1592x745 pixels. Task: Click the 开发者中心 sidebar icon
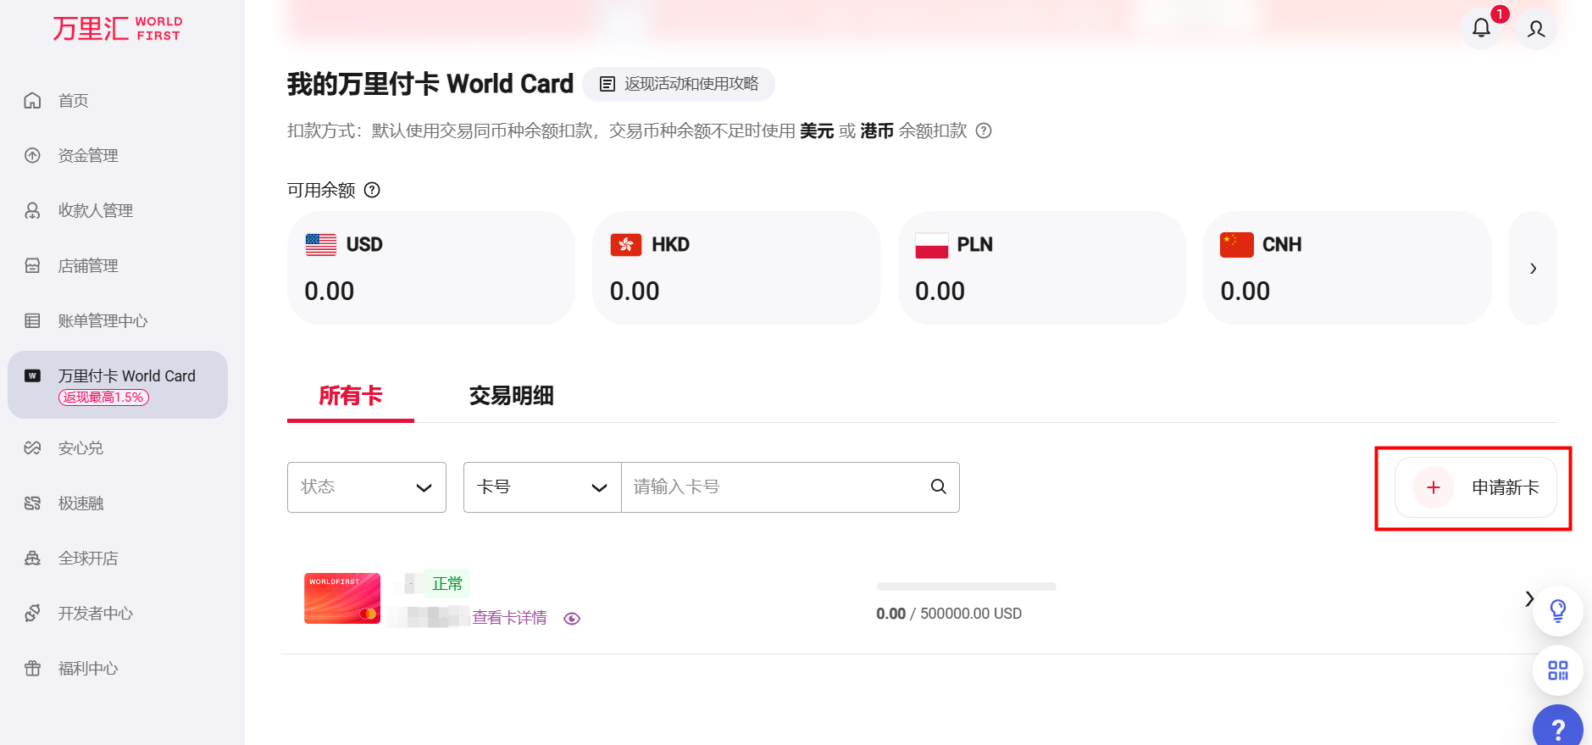(x=32, y=613)
